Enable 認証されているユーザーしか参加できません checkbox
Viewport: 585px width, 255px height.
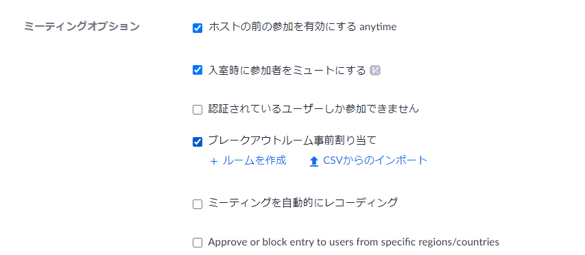point(198,110)
